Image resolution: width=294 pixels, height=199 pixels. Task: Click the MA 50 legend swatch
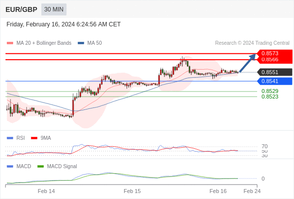(81, 43)
